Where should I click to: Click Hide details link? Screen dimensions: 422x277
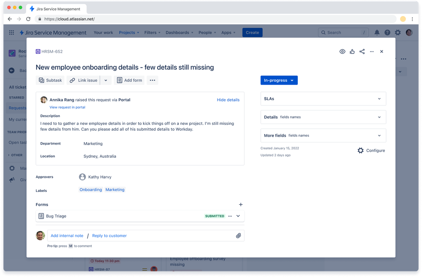coord(228,100)
